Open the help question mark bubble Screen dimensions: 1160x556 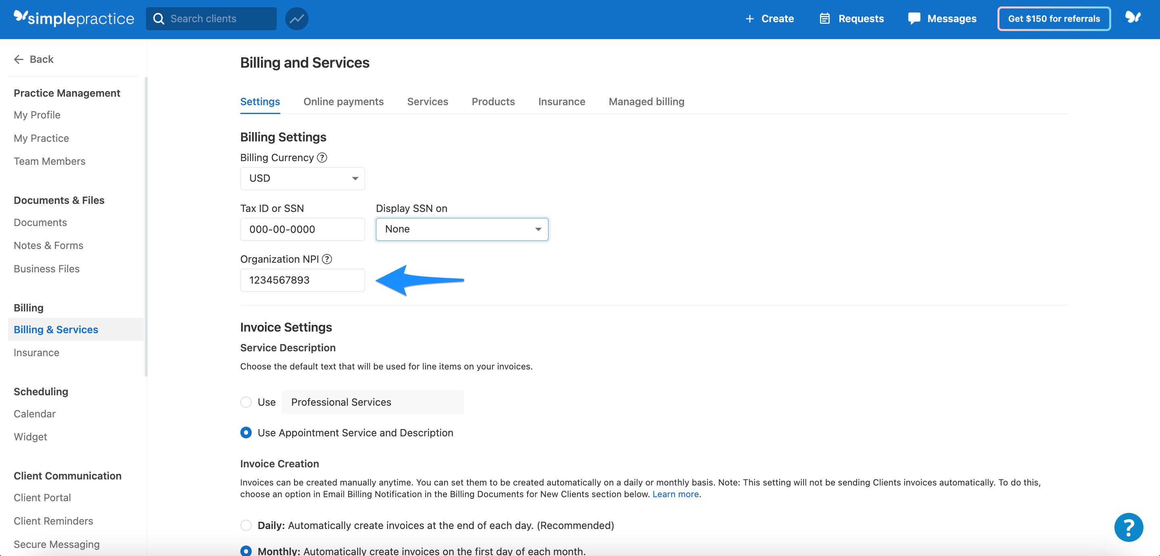click(x=1129, y=527)
